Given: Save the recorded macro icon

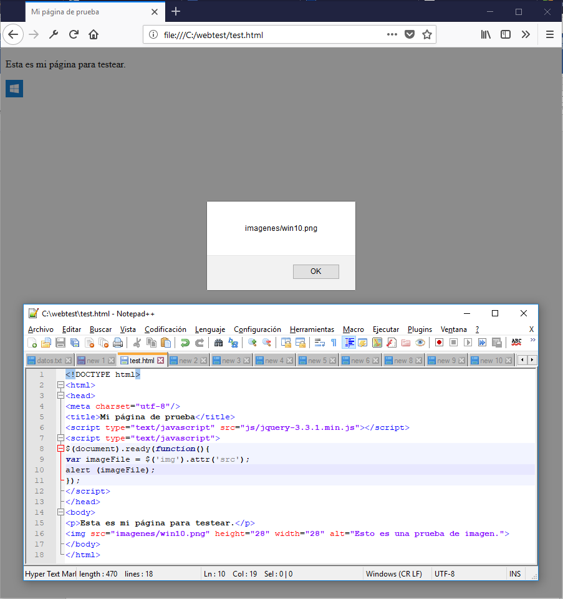Looking at the screenshot, I should coord(496,343).
